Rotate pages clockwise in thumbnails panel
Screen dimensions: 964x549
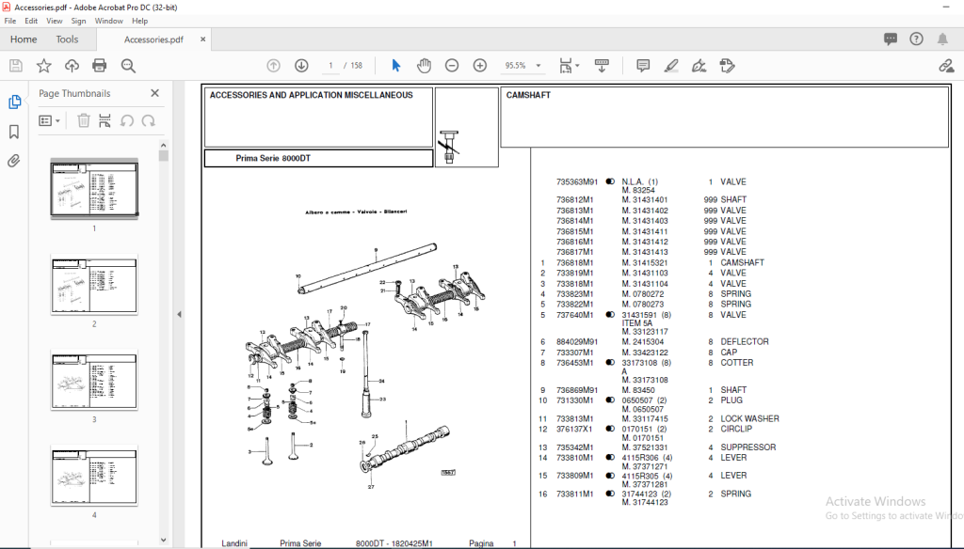[148, 120]
